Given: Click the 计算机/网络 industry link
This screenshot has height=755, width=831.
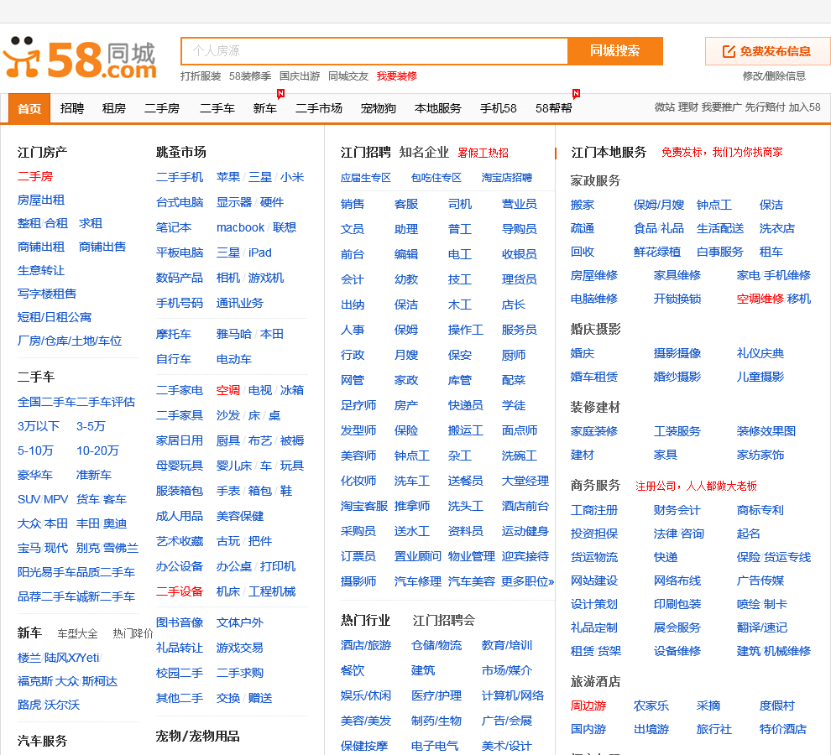Looking at the screenshot, I should click(513, 696).
